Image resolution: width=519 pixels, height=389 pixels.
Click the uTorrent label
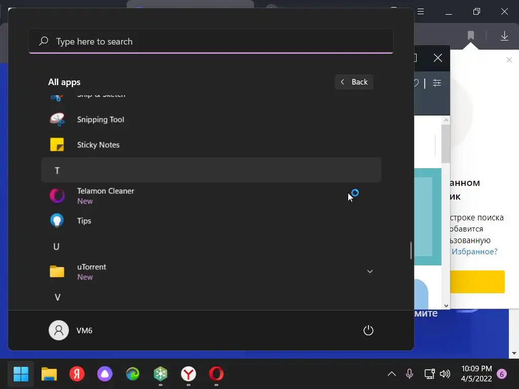92,267
